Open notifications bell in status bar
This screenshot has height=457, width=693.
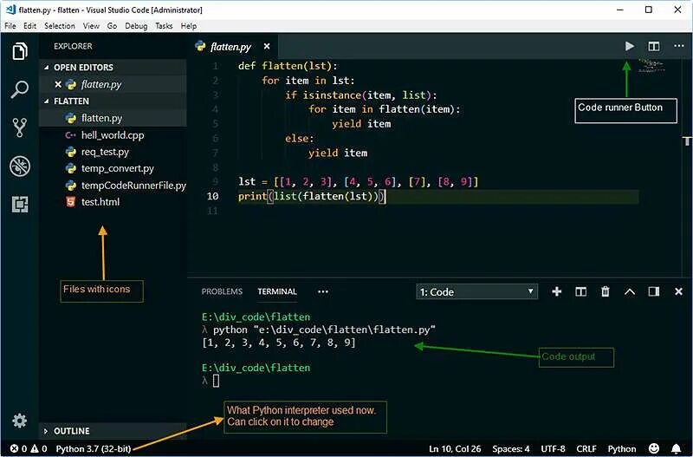pyautogui.click(x=677, y=448)
